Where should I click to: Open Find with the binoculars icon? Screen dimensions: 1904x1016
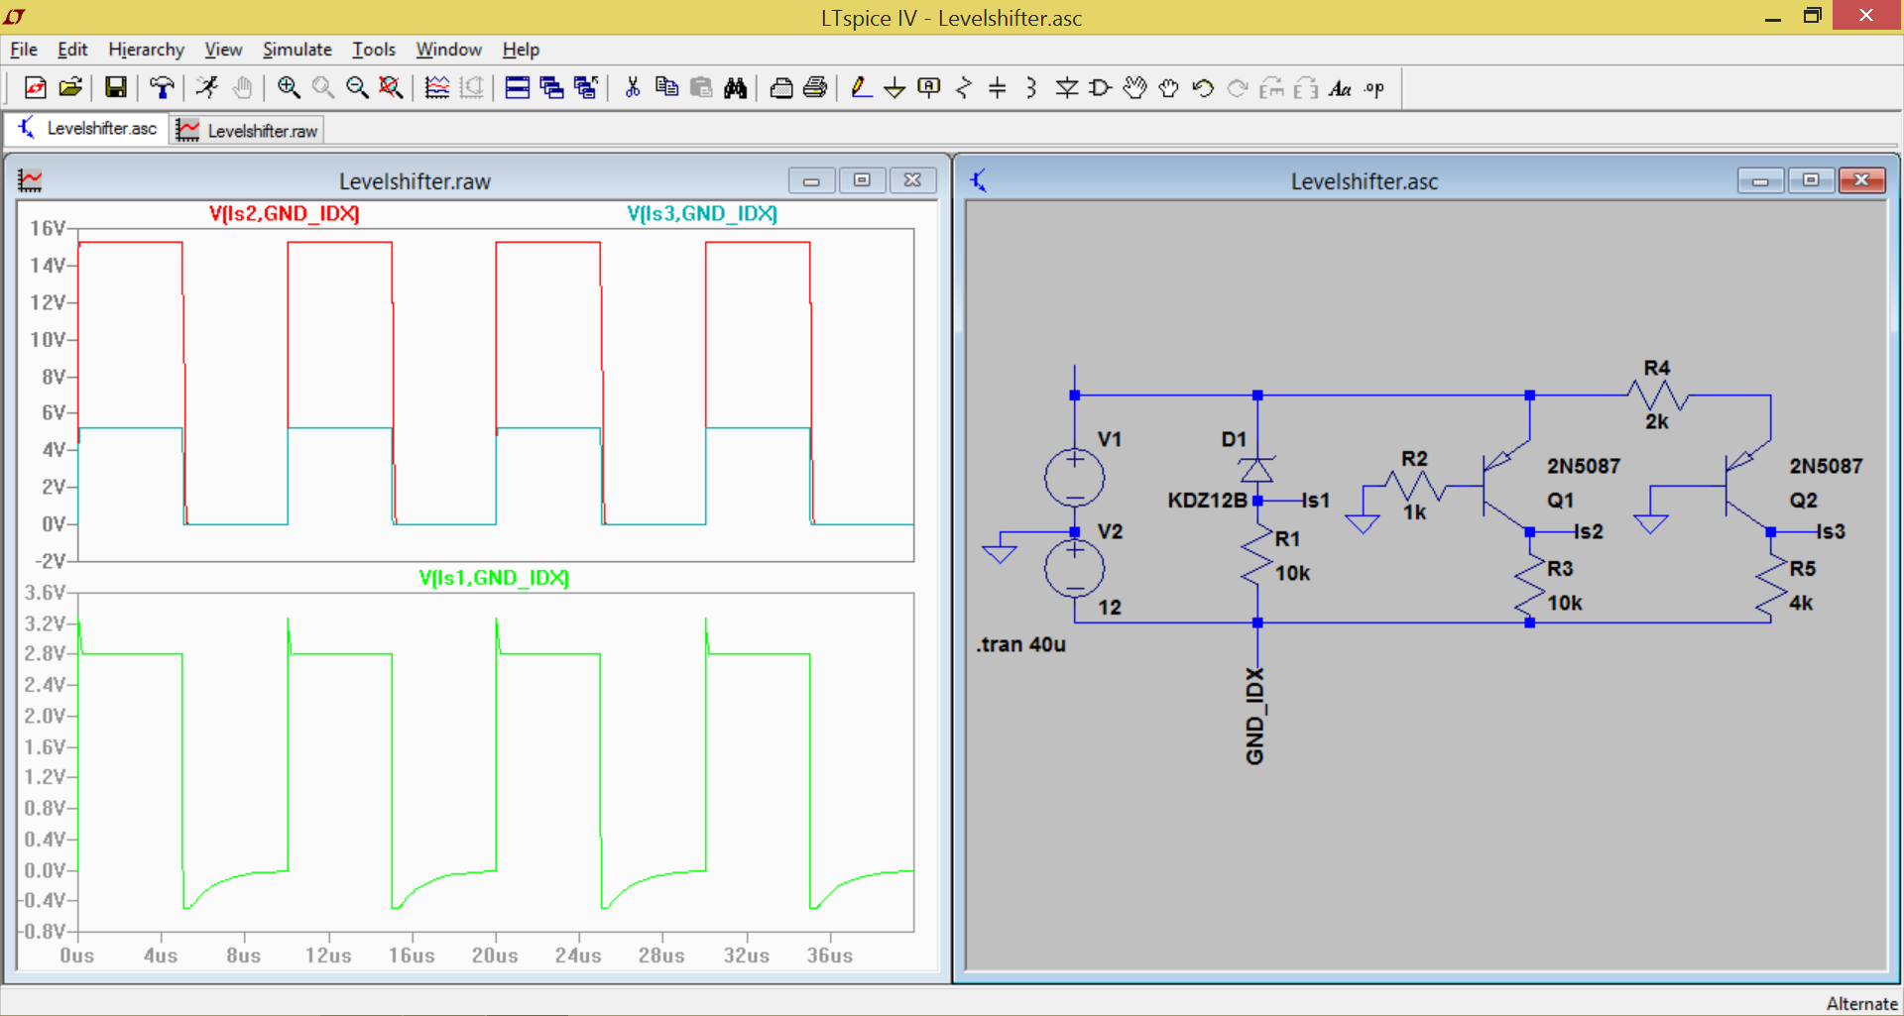(735, 88)
